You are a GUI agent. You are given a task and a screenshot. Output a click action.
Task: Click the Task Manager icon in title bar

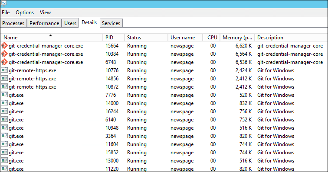[3, 3]
